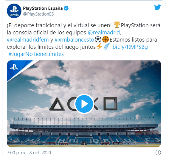Click the @PlayStationES handle
169x157 pixels.
pos(38,14)
